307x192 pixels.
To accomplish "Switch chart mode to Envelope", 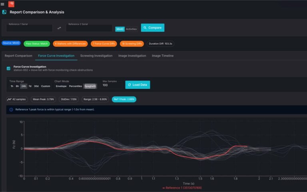I will pos(61,86).
